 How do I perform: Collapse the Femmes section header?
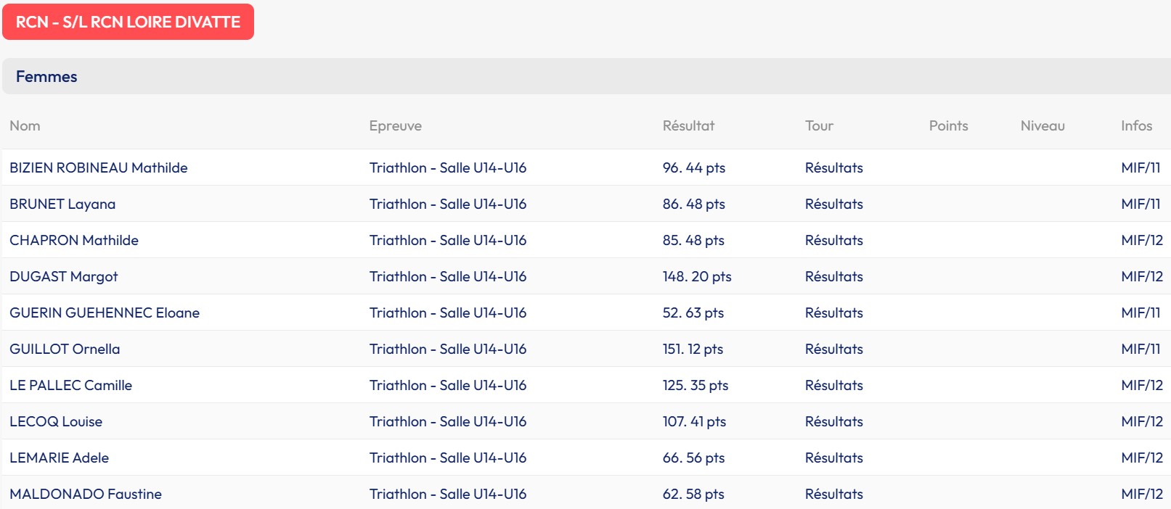(x=46, y=77)
